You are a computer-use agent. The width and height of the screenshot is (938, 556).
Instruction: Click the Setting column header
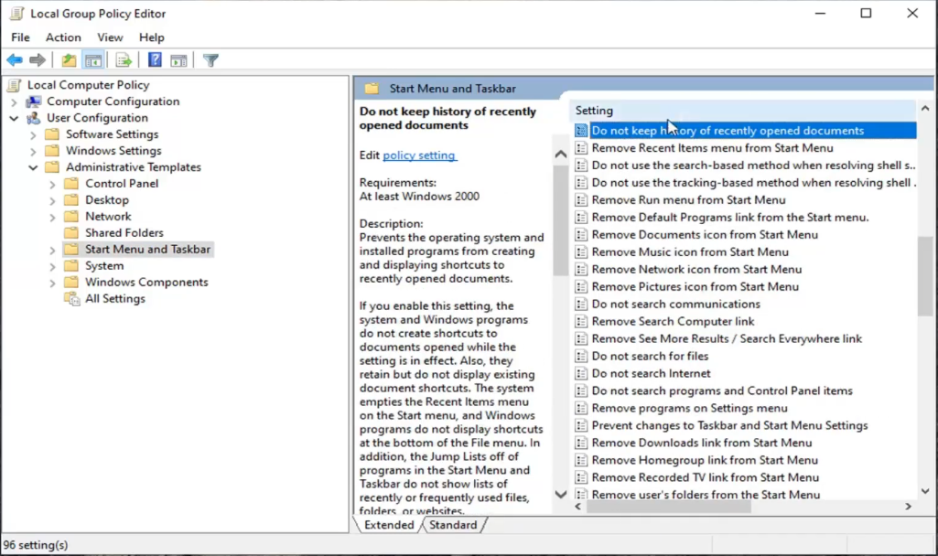pyautogui.click(x=742, y=111)
